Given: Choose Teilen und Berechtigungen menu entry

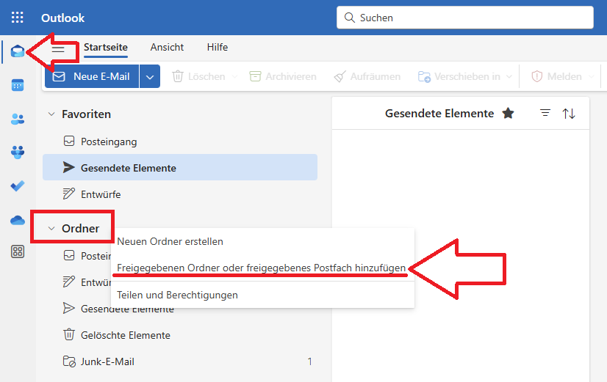Looking at the screenshot, I should coord(262,295).
